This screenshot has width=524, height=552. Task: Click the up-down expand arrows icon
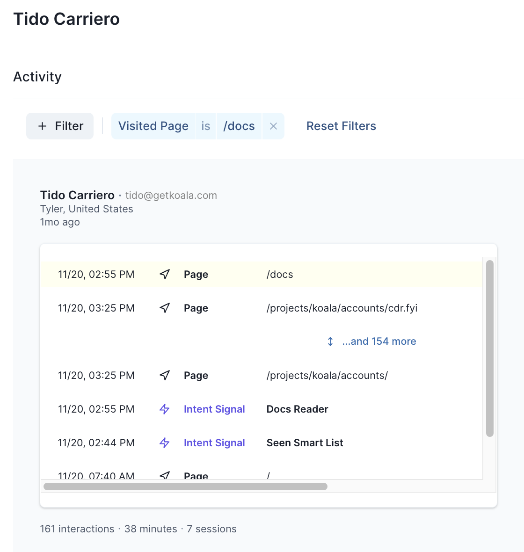[330, 341]
